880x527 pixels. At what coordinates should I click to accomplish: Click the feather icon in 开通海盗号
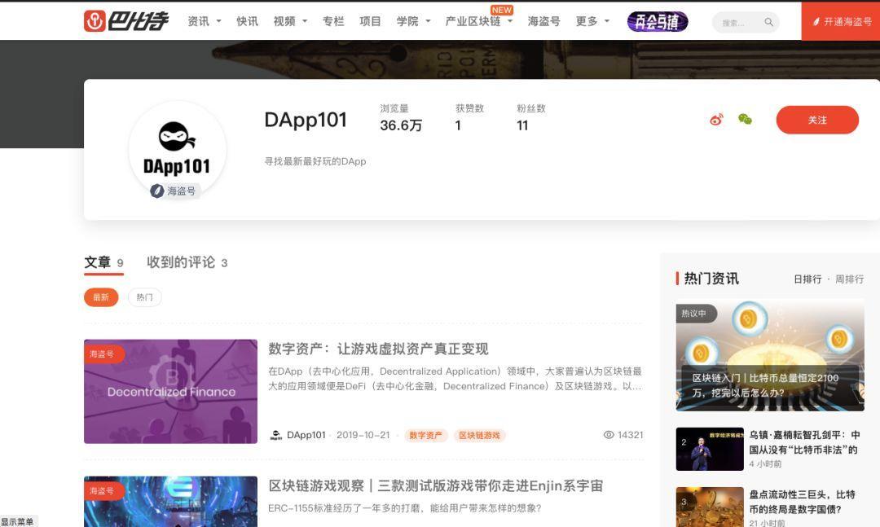pos(816,22)
